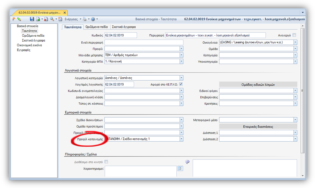Click the magnifying glass search icon

[x=52, y=19]
